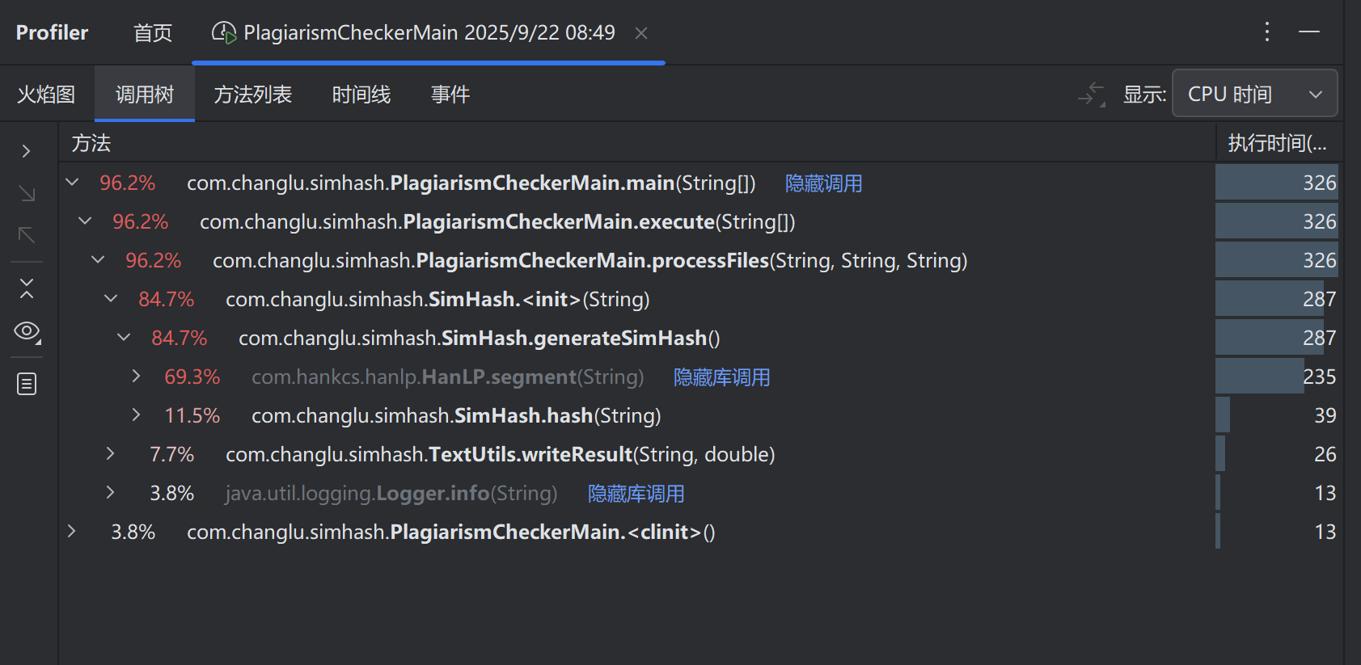Select the TextUtils.writeResult row
Viewport: 1361px width, 665px height.
(500, 455)
